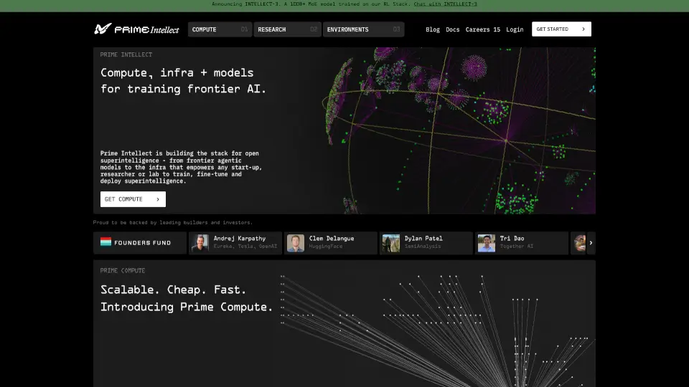Click the Founders Fund flag logo
The image size is (689, 387).
coord(106,242)
